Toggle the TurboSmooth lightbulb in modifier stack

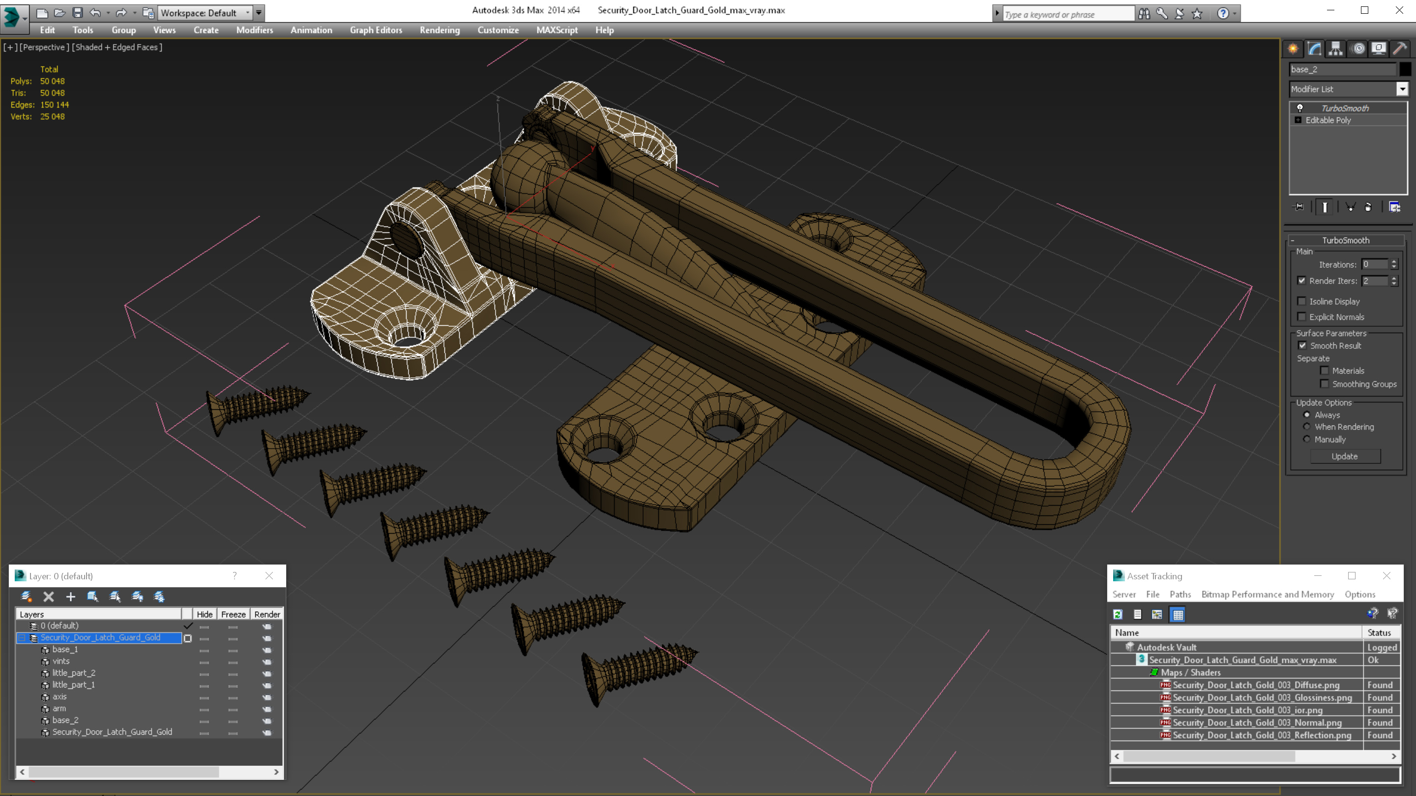1300,108
